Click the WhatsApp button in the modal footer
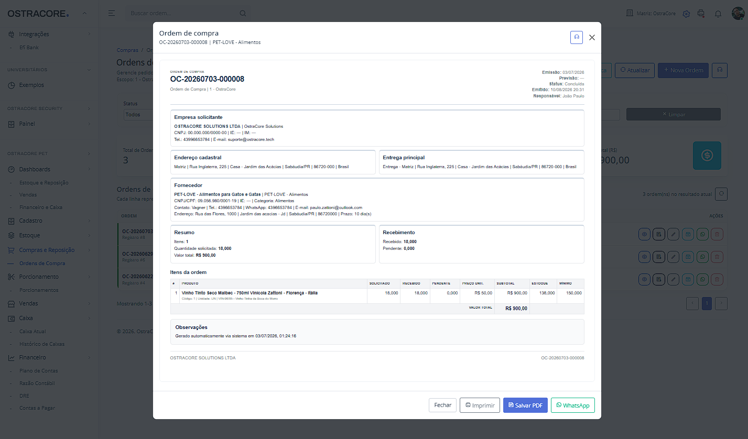The height and width of the screenshot is (439, 748). [x=573, y=405]
